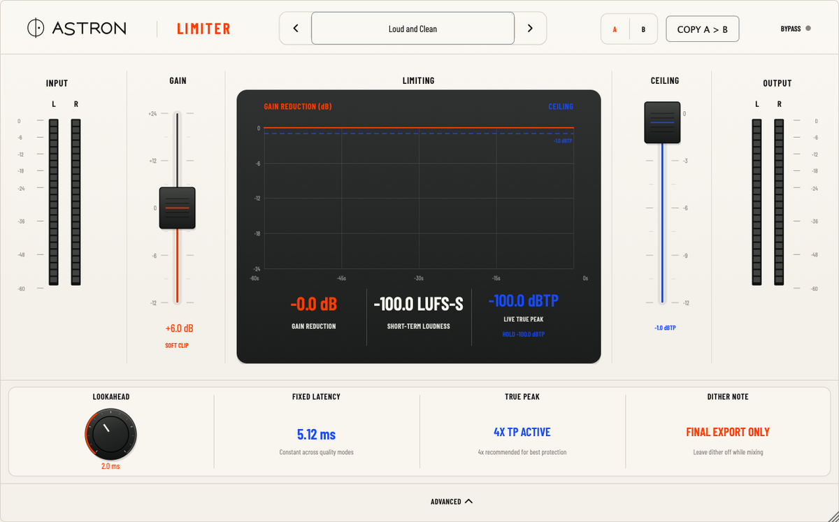Click the Astron logo icon
The image size is (839, 522).
point(36,28)
